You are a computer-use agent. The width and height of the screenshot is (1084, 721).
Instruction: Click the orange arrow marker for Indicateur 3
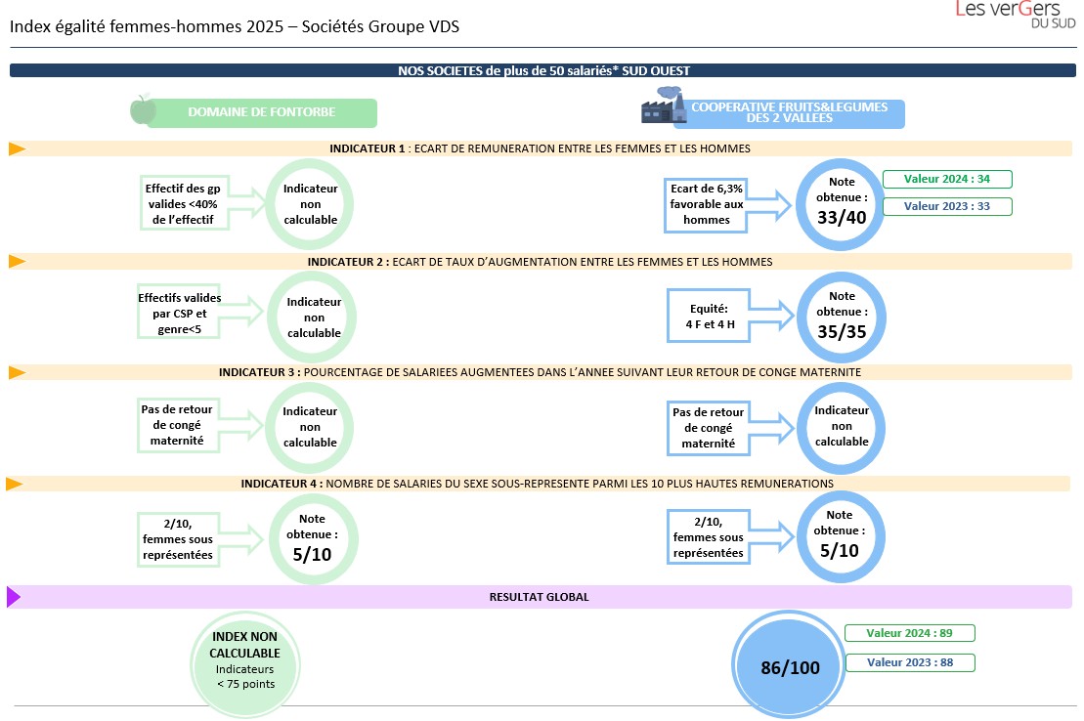coord(17,372)
